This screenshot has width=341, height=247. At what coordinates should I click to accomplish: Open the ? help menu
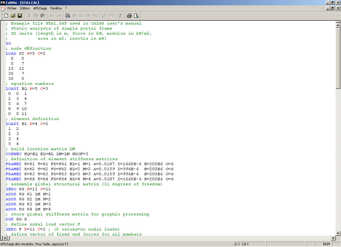[x=66, y=8]
